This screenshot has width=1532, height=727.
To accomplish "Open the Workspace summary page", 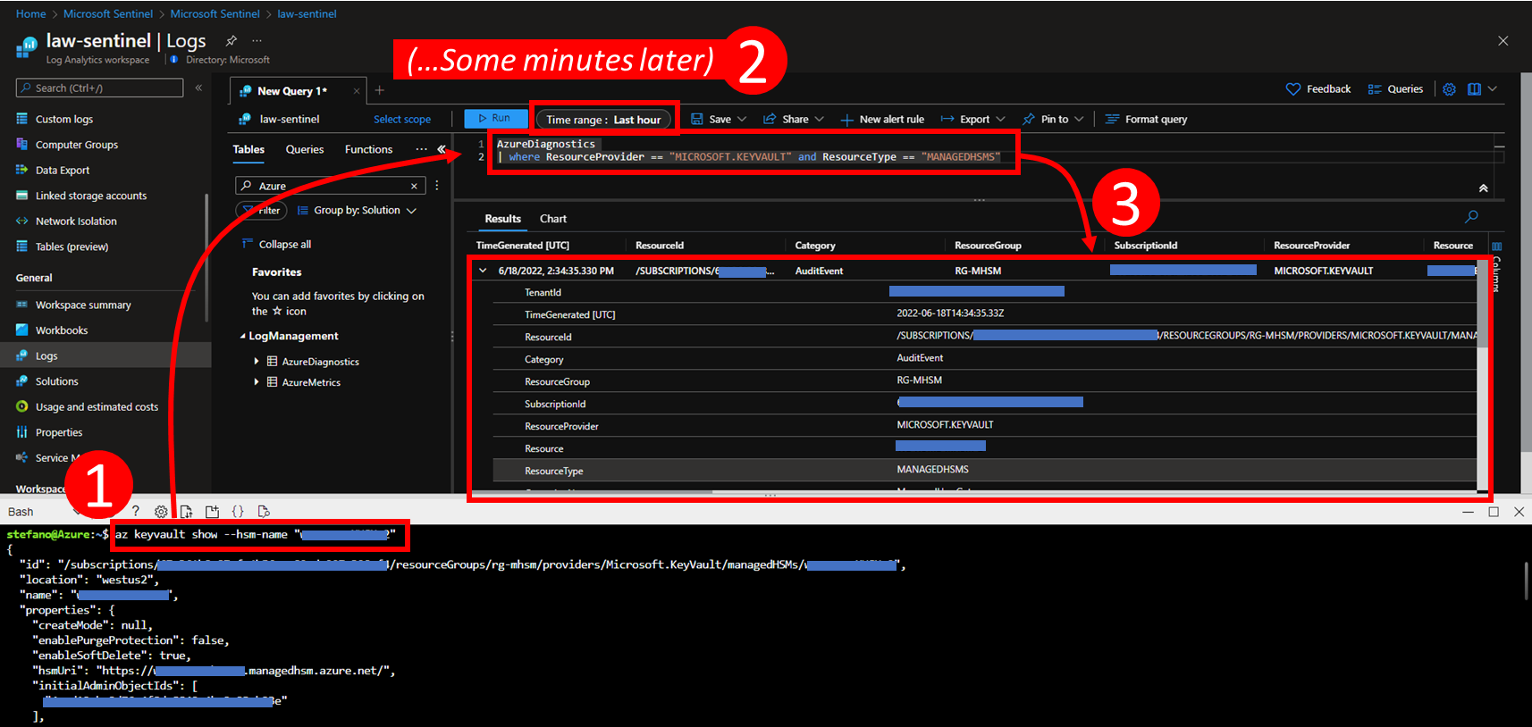I will (x=83, y=305).
